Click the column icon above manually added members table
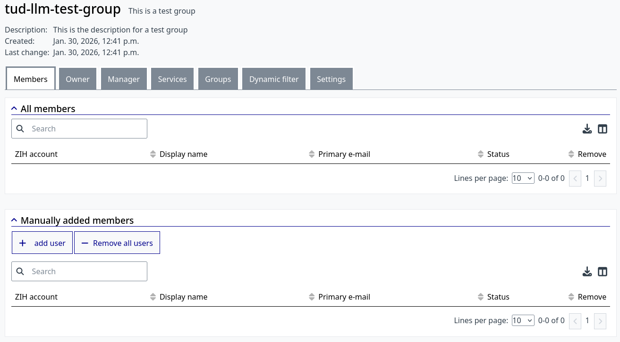 tap(603, 272)
